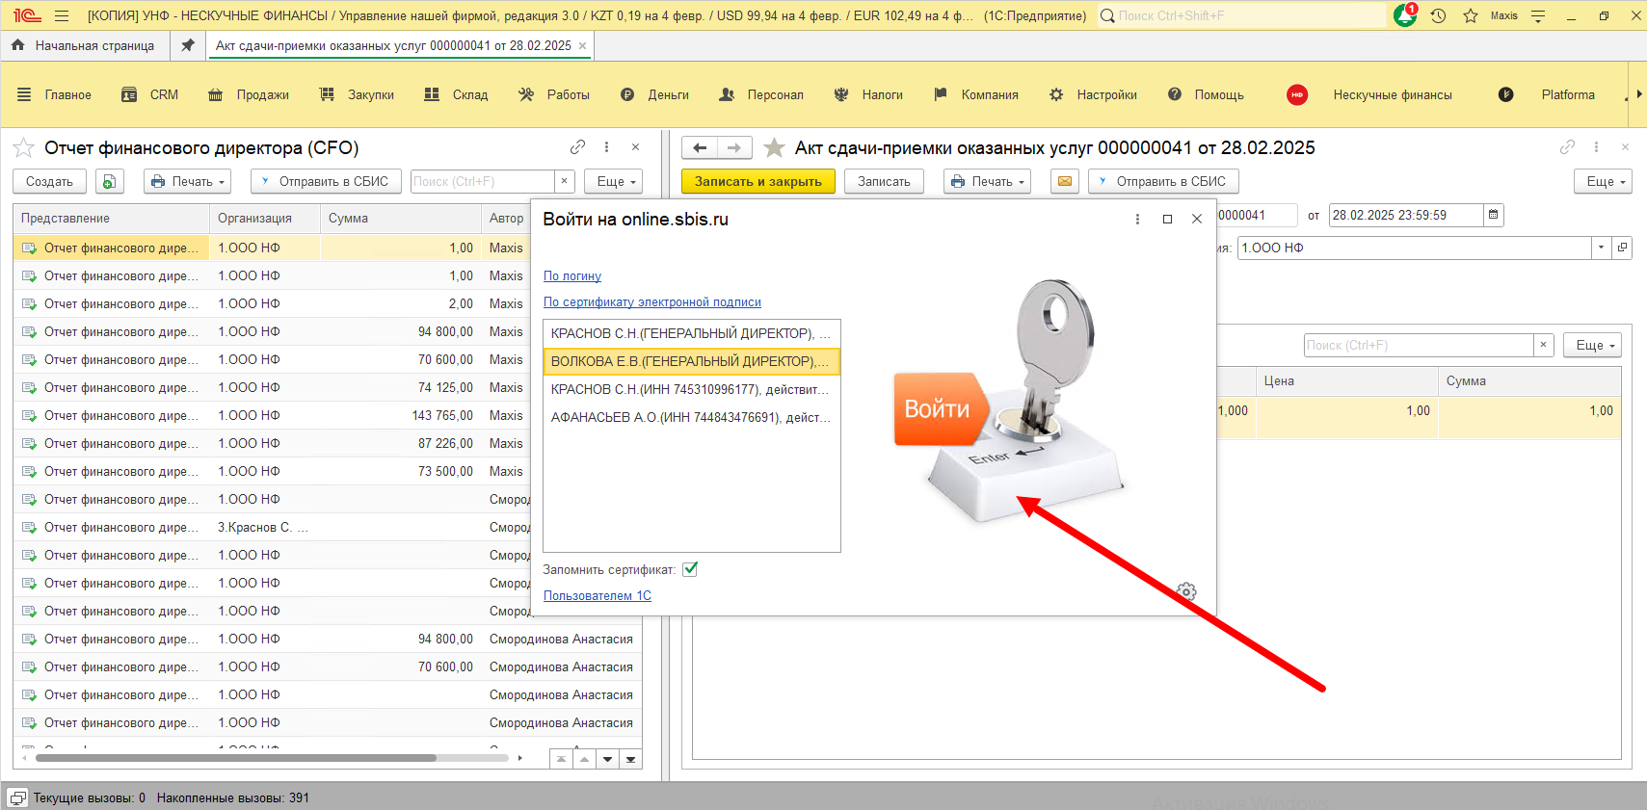This screenshot has width=1647, height=810.
Task: Open the history clock icon
Action: [x=1438, y=15]
